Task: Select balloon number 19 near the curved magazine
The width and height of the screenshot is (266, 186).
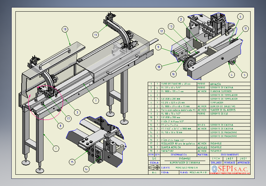Action: tap(95, 34)
